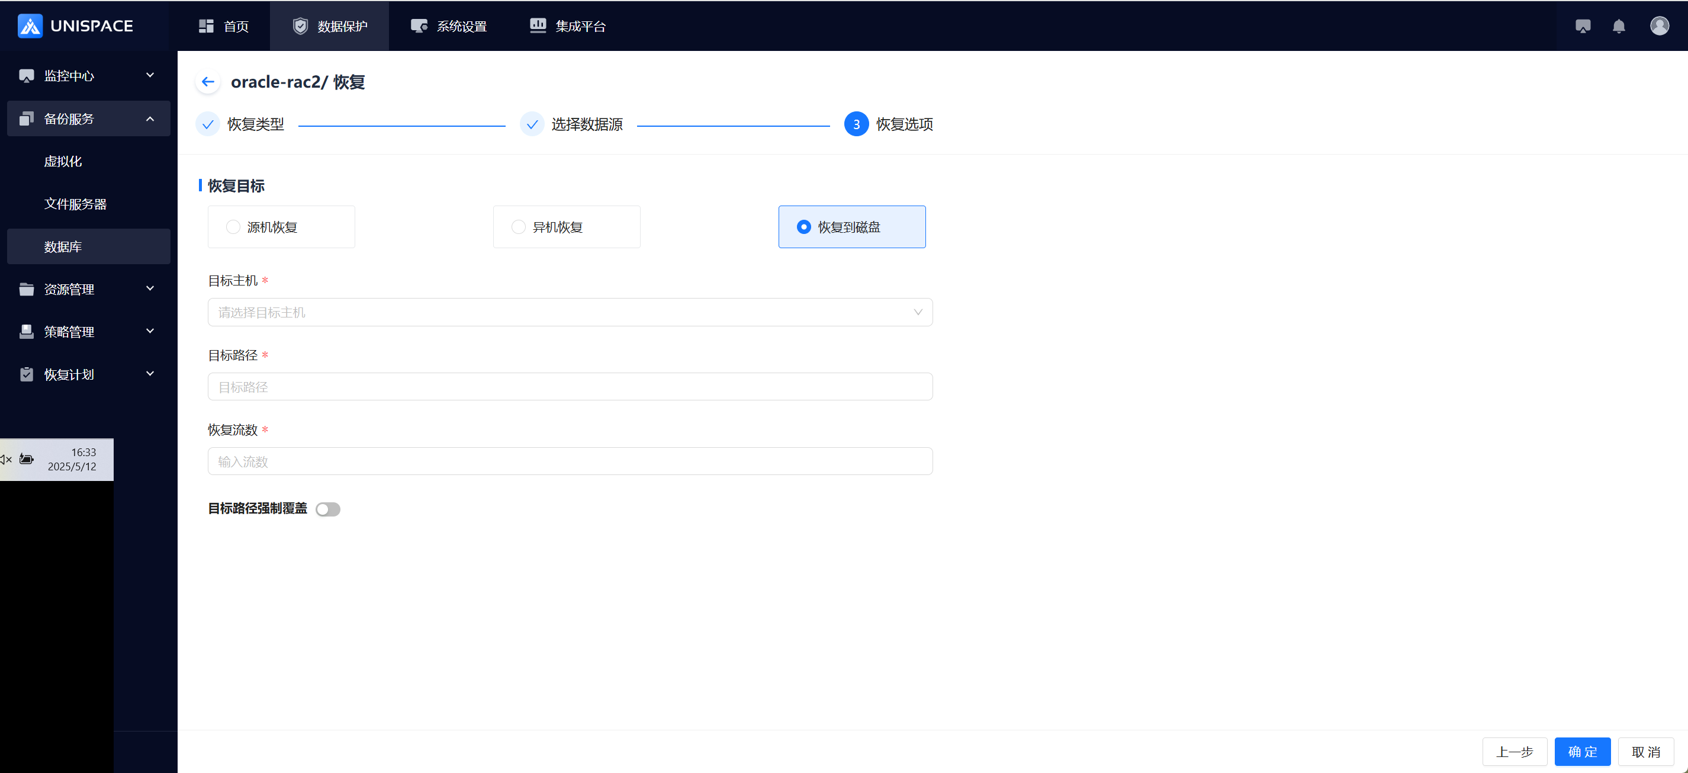Toggle the 目标路径强制覆盖 switch
1688x773 pixels.
tap(327, 509)
